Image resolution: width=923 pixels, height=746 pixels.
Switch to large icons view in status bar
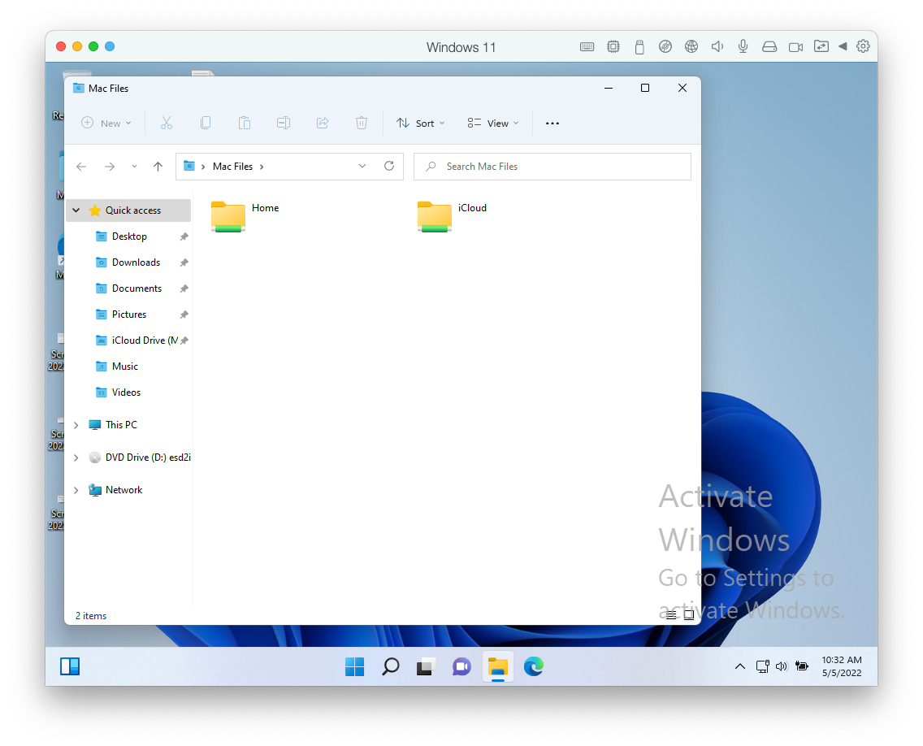(689, 615)
